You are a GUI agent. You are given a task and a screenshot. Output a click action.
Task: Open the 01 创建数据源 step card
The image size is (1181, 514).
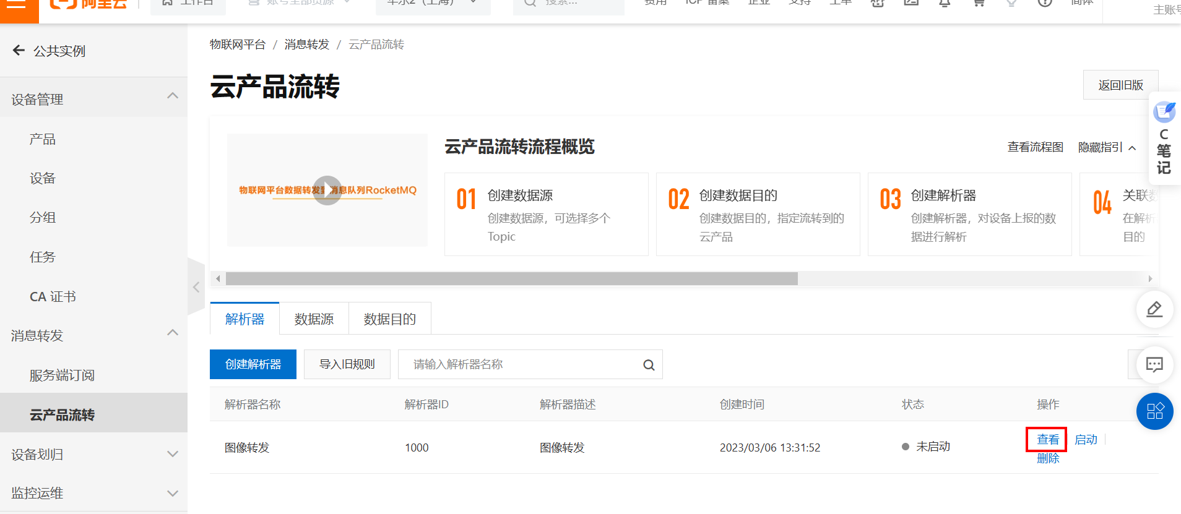tap(547, 214)
